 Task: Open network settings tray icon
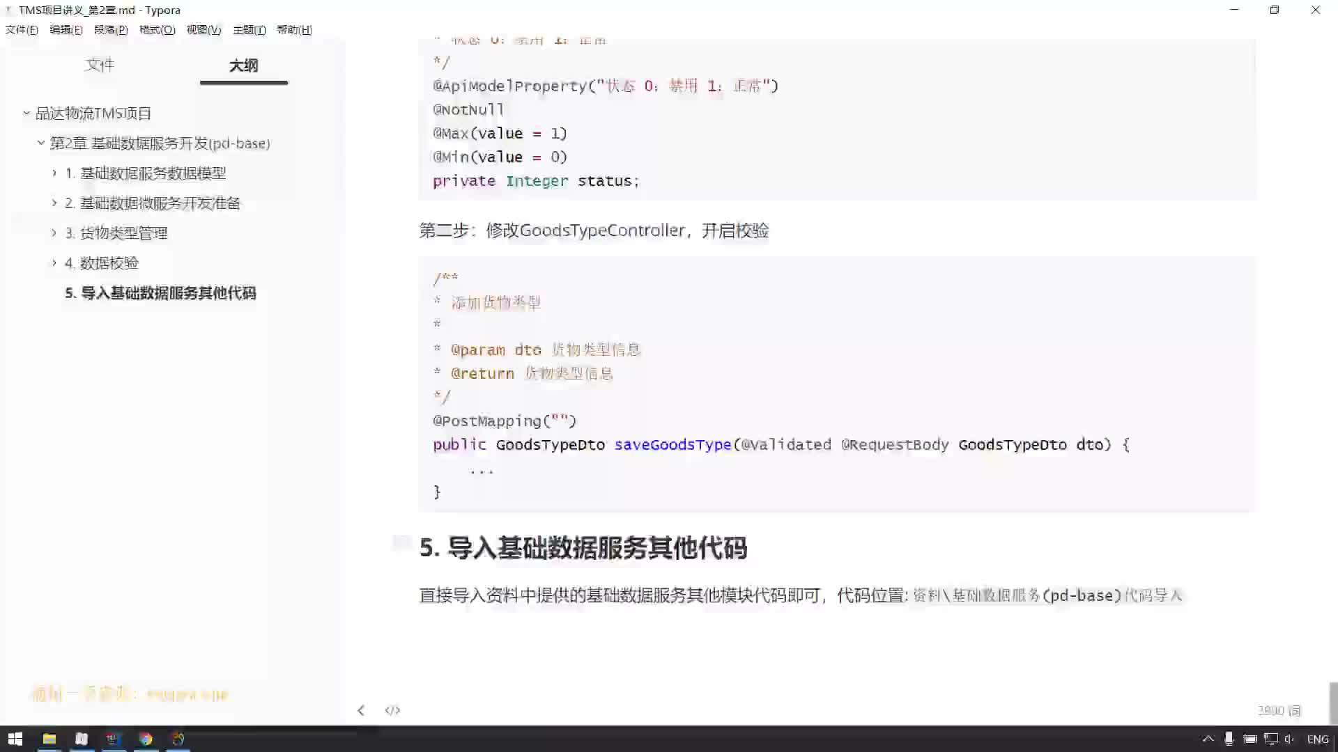click(x=1271, y=739)
